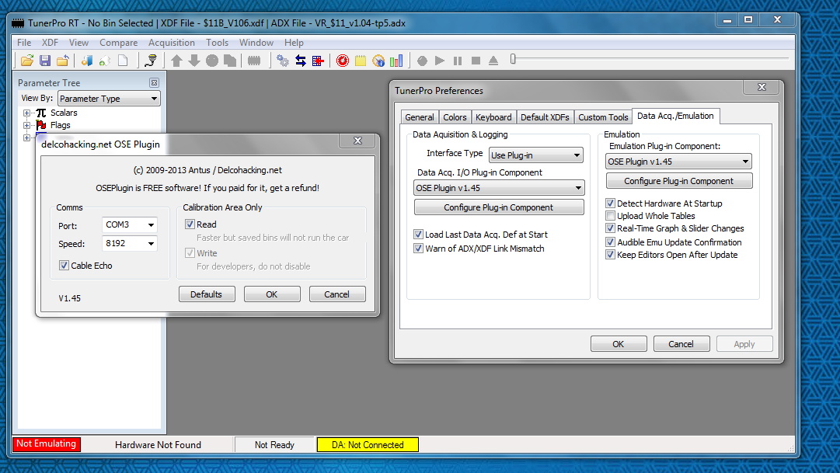
Task: Open the File menu
Action: tap(24, 42)
